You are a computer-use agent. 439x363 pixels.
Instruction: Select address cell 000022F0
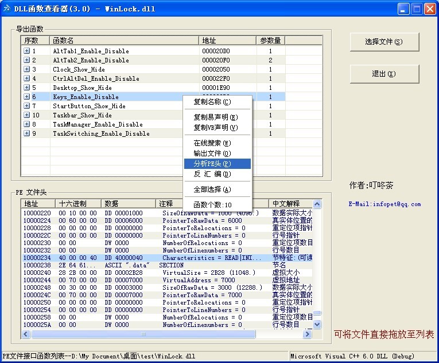[216, 78]
